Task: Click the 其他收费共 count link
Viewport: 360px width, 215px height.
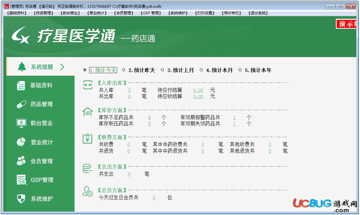Action: click(270, 145)
